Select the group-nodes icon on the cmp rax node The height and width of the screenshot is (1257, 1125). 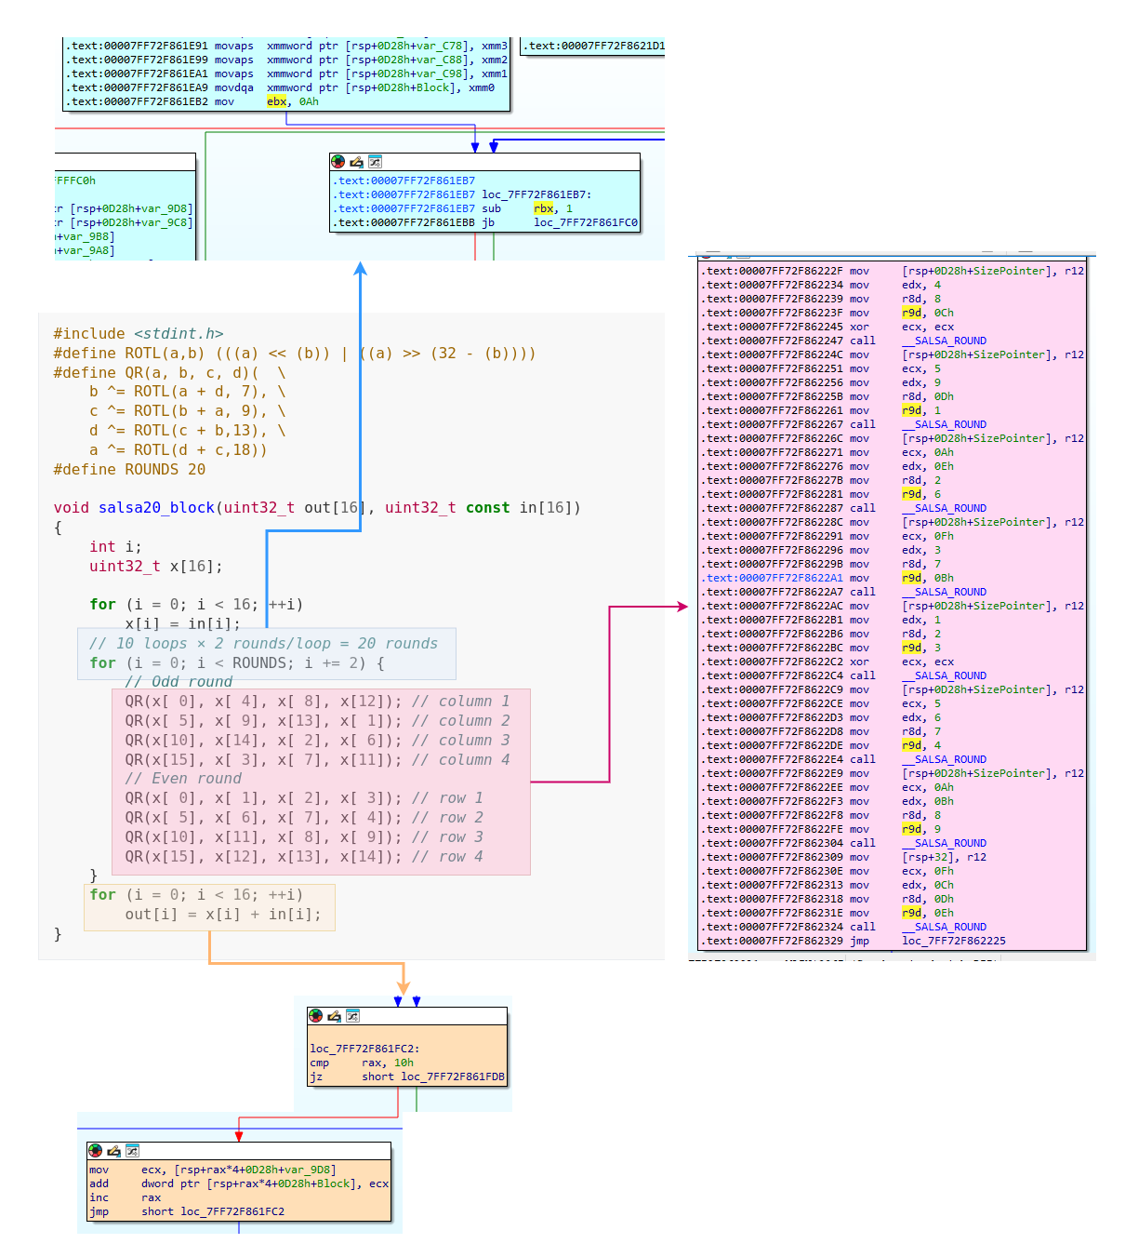(351, 1016)
